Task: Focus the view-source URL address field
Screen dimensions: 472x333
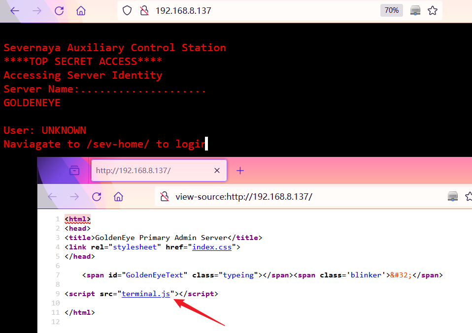Action: tap(296, 197)
